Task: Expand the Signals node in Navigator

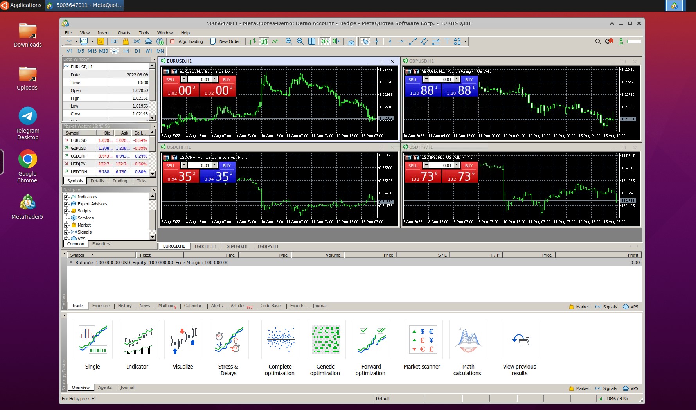Action: 66,232
